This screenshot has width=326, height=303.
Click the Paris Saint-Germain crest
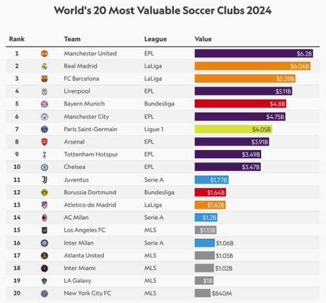45,129
